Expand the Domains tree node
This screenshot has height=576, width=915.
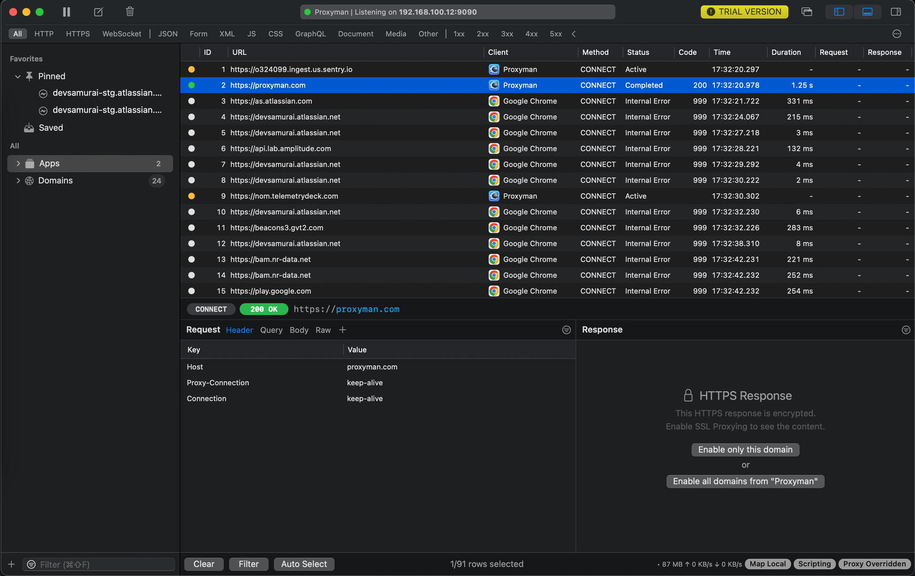18,181
